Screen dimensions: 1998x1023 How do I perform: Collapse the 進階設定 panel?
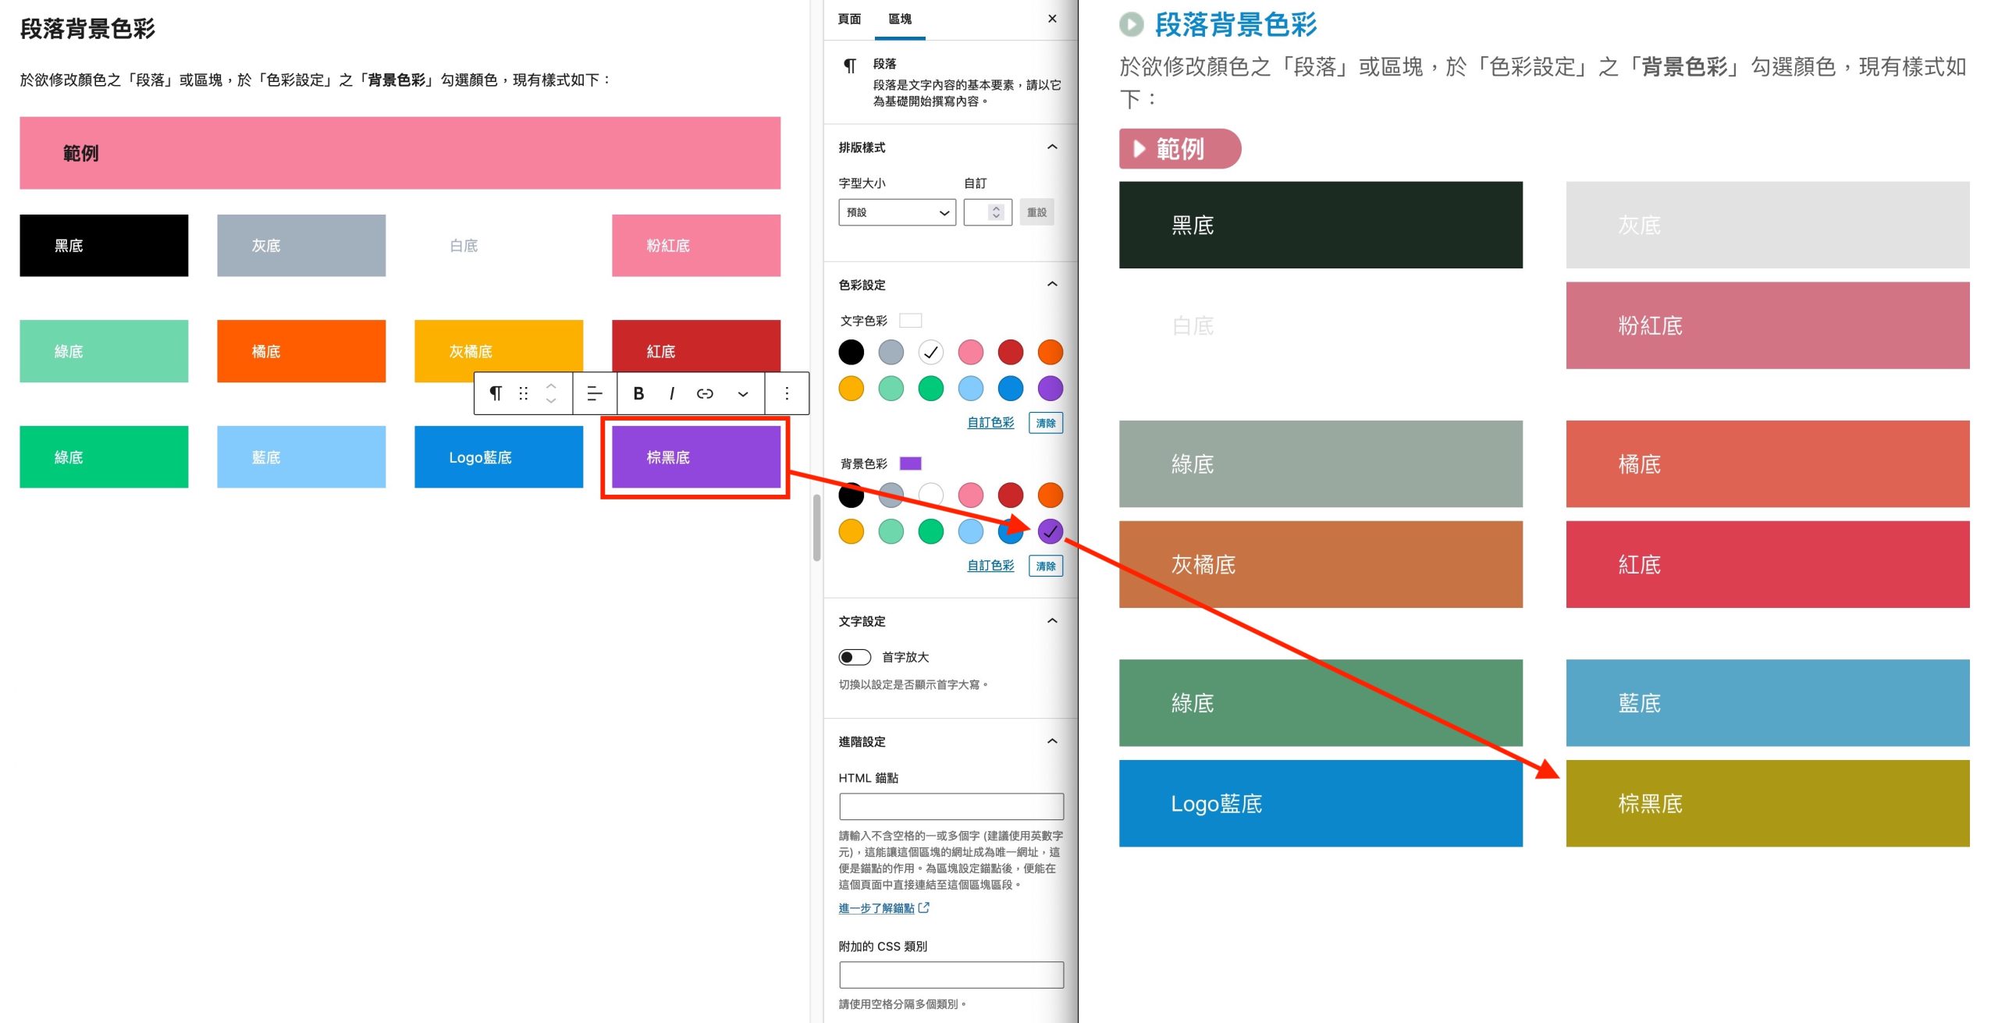[x=1052, y=741]
